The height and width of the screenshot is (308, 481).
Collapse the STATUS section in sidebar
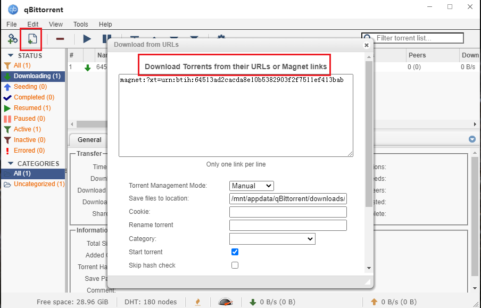11,55
